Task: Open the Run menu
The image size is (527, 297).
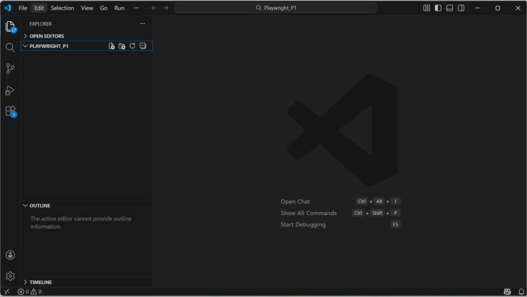Action: point(119,8)
